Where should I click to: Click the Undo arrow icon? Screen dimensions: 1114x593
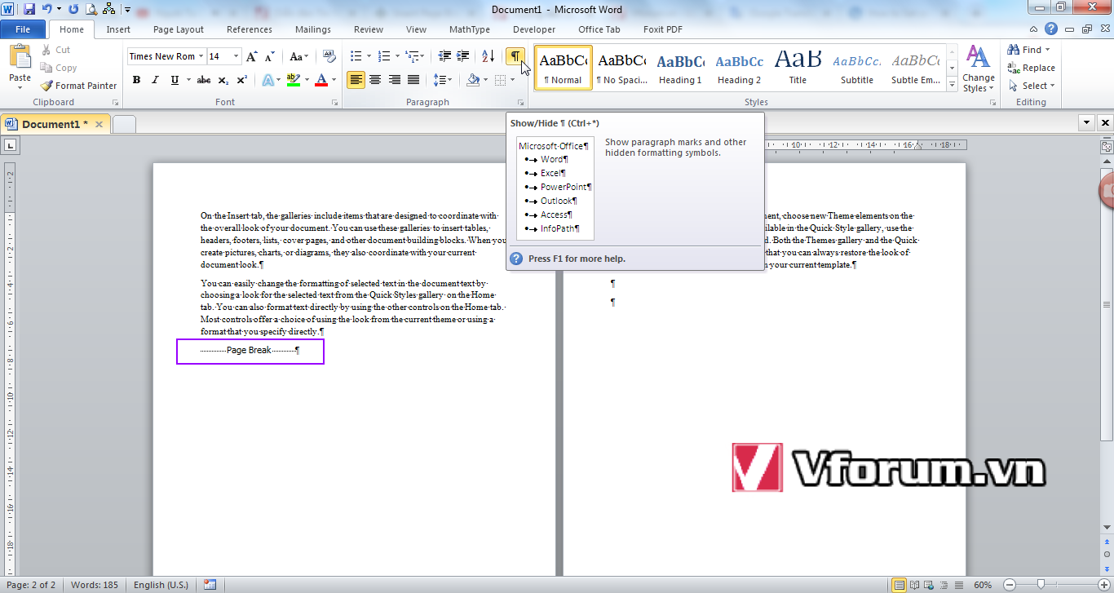(x=46, y=10)
